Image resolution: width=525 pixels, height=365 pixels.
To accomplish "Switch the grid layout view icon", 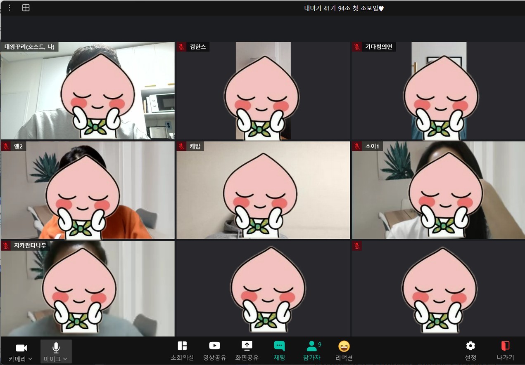I will 26,8.
